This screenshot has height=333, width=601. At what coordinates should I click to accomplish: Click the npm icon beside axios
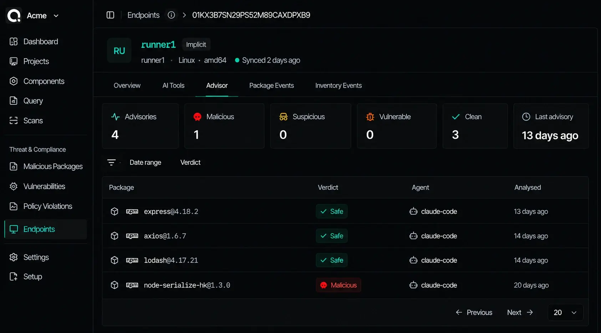point(132,236)
